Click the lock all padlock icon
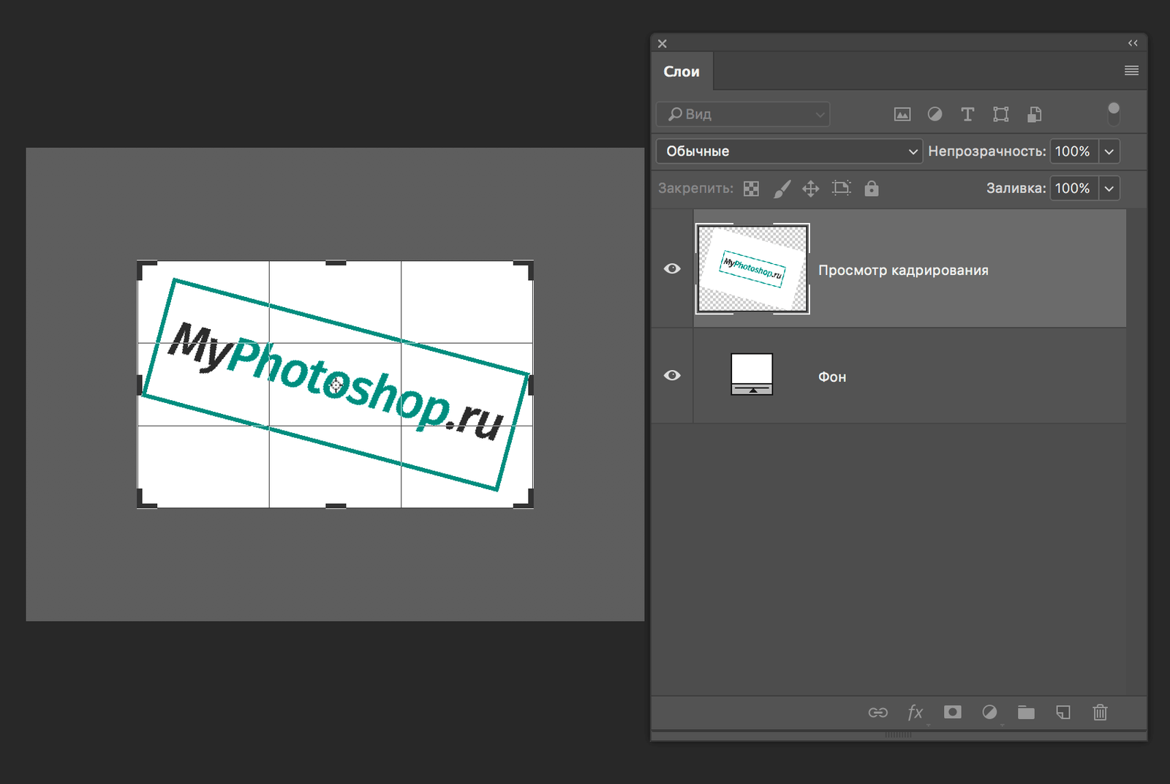 click(871, 189)
